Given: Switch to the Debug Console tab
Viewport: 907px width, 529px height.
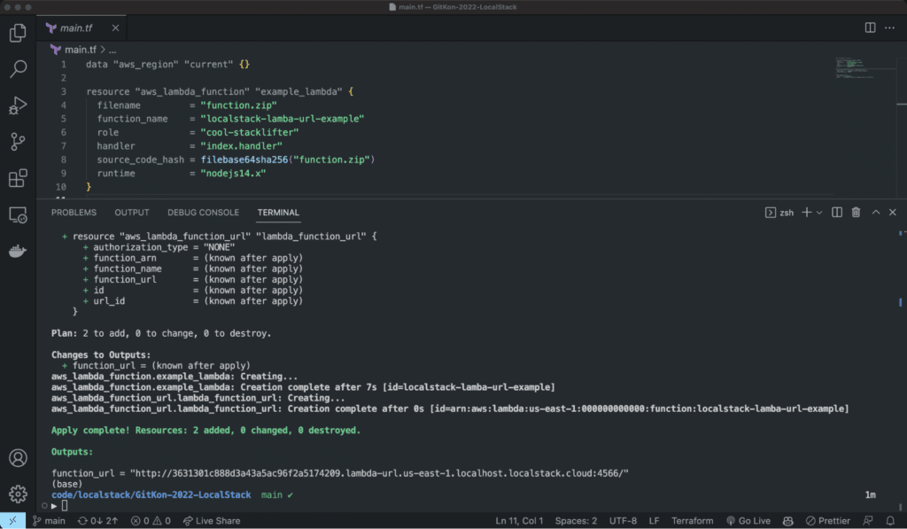Looking at the screenshot, I should tap(203, 213).
